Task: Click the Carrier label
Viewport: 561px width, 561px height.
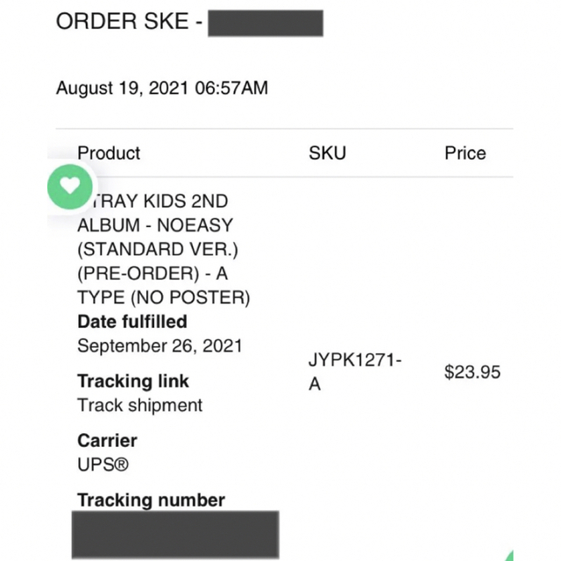Action: click(107, 441)
